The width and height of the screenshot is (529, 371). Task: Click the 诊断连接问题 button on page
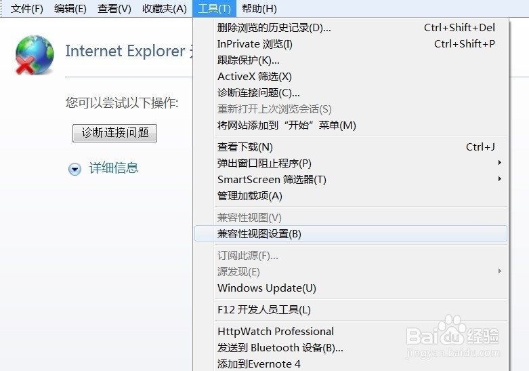(x=114, y=133)
